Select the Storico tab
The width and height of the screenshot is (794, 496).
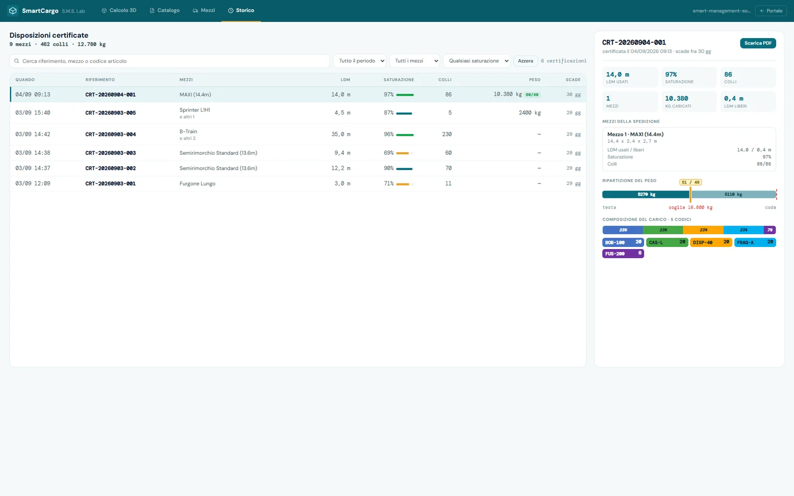pyautogui.click(x=241, y=10)
